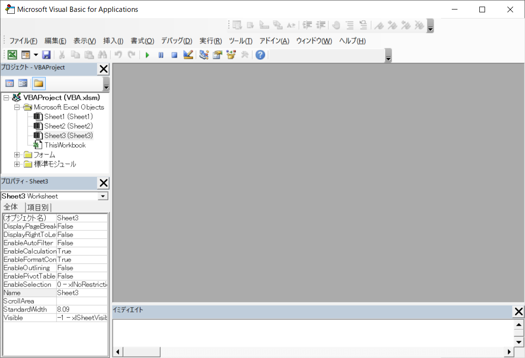Click View Code icon in Project panel

(10, 83)
